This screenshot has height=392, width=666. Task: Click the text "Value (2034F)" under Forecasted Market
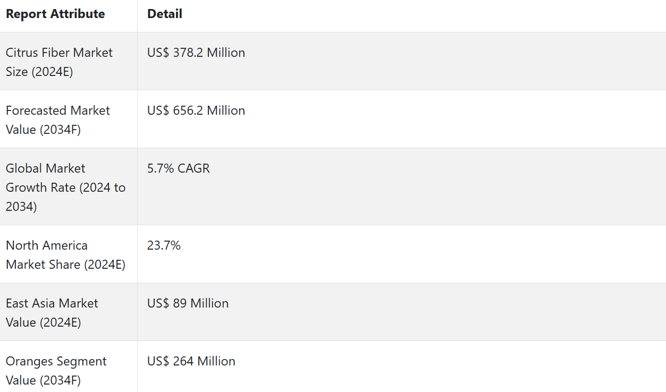(x=43, y=130)
